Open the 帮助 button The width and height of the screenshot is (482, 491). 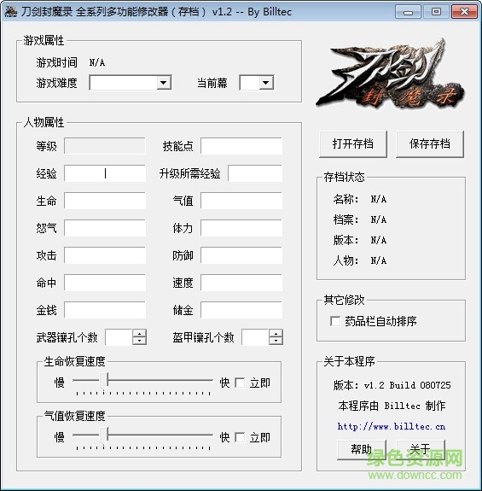362,450
